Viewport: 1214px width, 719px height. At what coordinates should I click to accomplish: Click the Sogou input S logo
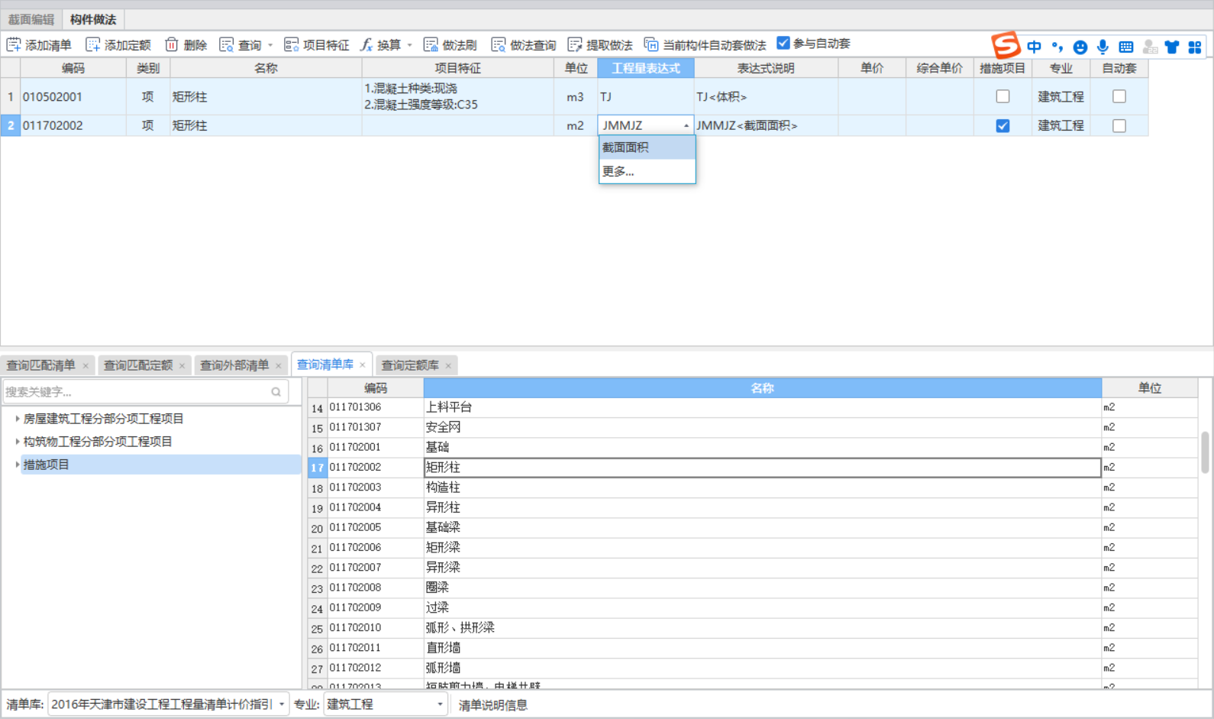pyautogui.click(x=1006, y=45)
